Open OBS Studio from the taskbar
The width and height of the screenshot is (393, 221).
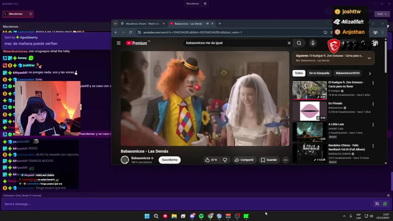pyautogui.click(x=237, y=216)
